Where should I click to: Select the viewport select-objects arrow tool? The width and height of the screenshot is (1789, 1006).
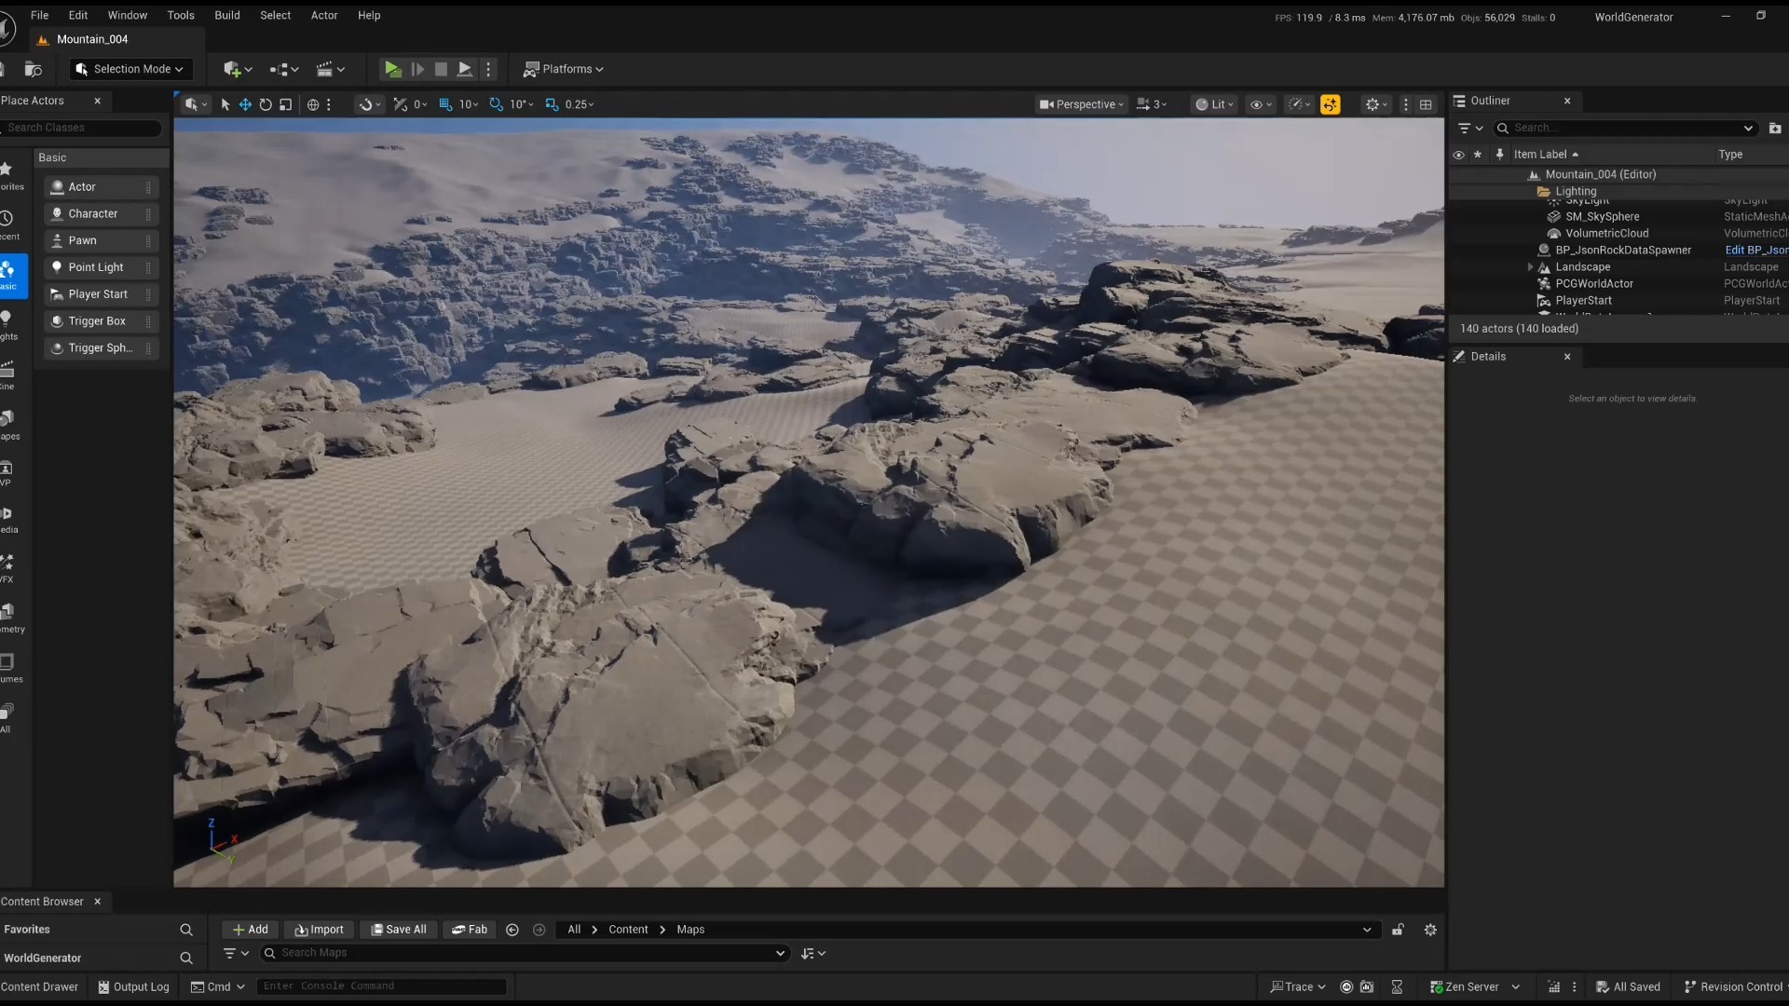[x=225, y=104]
